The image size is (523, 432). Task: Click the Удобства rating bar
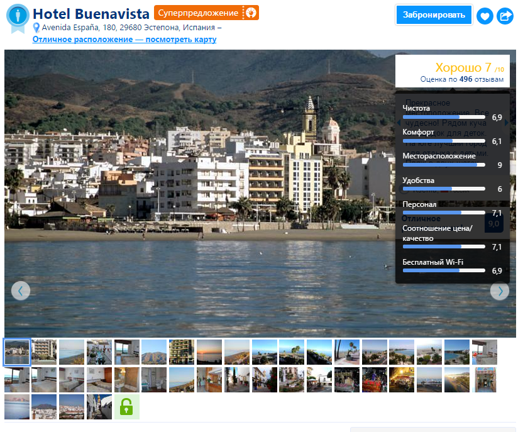[444, 189]
